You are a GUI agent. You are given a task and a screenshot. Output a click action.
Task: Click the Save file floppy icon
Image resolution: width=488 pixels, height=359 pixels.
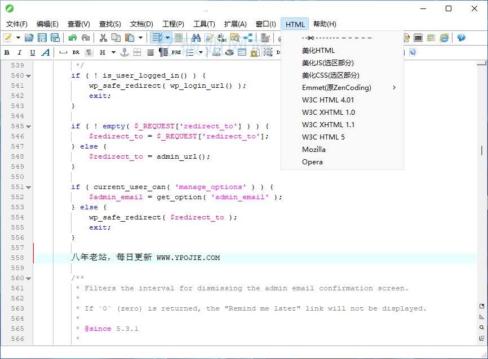[x=43, y=38]
